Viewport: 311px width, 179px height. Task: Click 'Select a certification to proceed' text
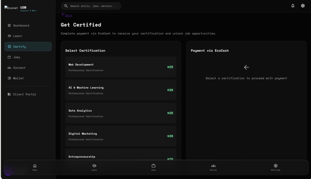click(246, 78)
